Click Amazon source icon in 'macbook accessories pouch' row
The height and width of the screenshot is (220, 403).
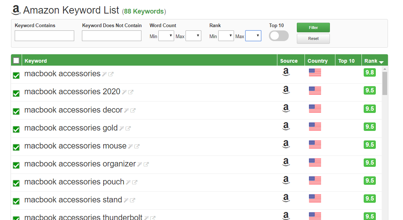coord(286,180)
